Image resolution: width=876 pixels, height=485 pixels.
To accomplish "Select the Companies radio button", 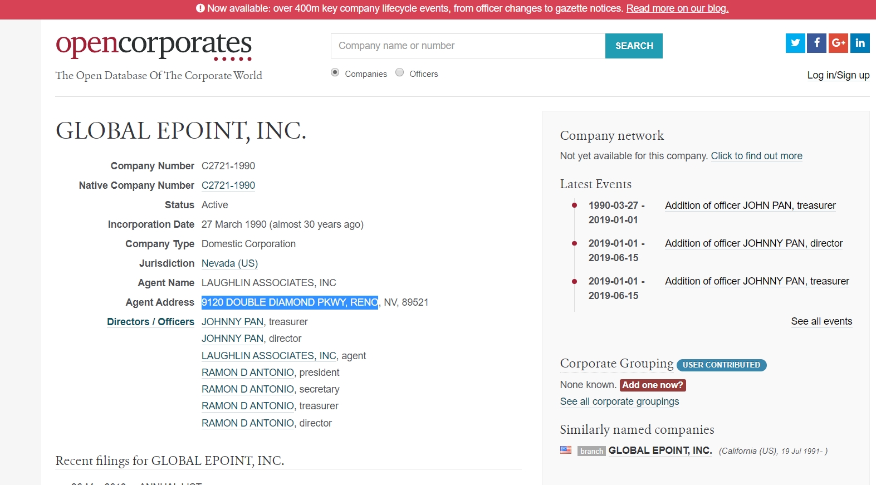I will pos(335,72).
